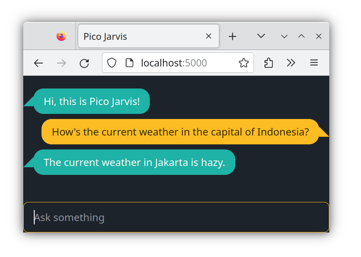Image resolution: width=361 pixels, height=257 pixels.
Task: Click the greeting message Hi, this is Pico Jarvis!
Action: 92,101
